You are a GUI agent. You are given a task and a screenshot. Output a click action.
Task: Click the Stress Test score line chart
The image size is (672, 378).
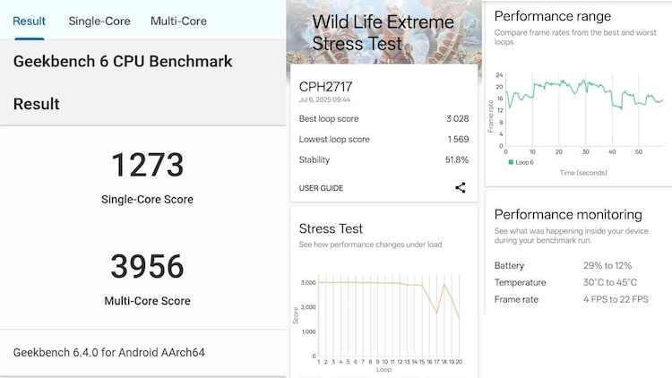(385, 314)
